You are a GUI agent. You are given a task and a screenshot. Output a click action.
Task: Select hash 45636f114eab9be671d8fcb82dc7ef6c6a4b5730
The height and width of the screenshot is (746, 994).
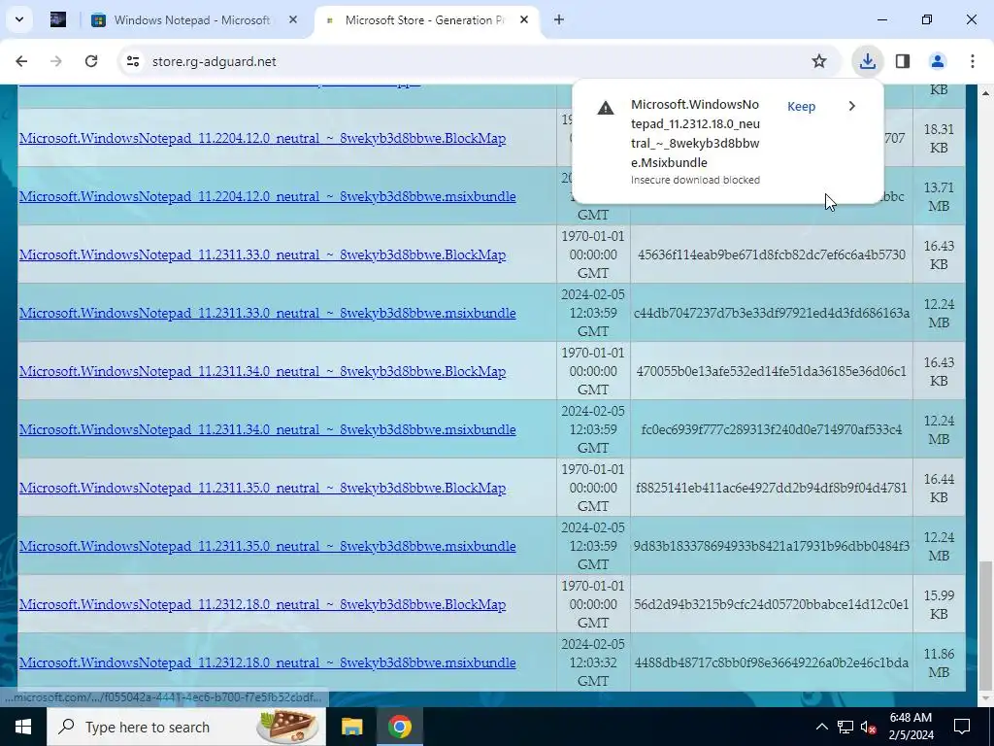coord(772,255)
